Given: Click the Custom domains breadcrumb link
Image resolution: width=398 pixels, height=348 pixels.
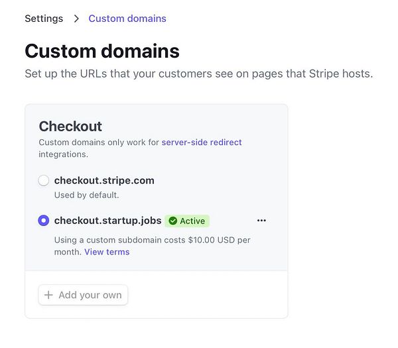Looking at the screenshot, I should pyautogui.click(x=127, y=19).
